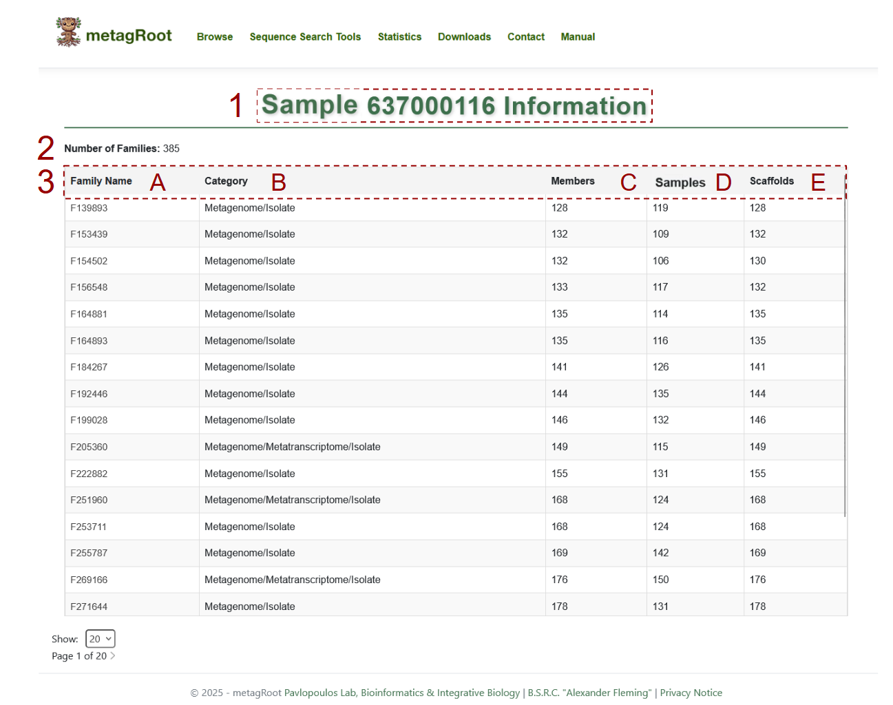The width and height of the screenshot is (893, 705).
Task: Go to next page using chevron arrow
Action: 113,656
